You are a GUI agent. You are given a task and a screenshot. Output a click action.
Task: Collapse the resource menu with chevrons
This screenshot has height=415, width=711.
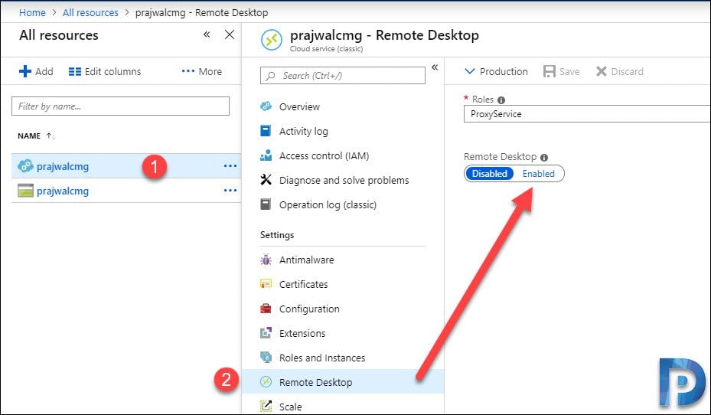[435, 67]
